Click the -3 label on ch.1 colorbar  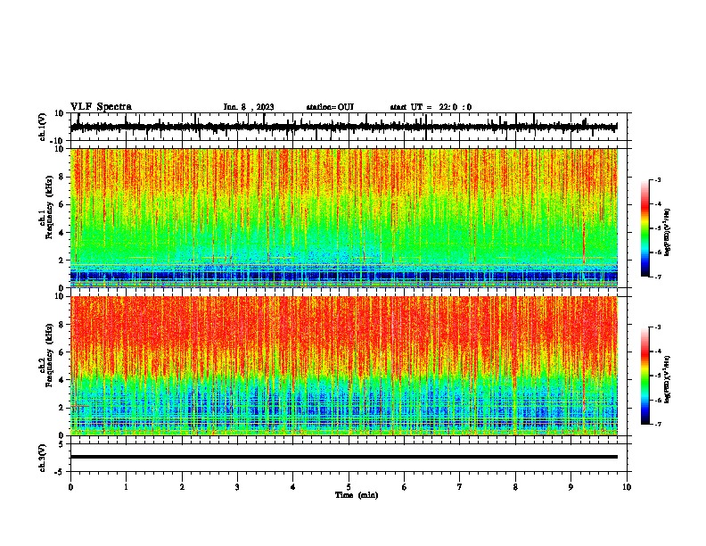(x=657, y=179)
